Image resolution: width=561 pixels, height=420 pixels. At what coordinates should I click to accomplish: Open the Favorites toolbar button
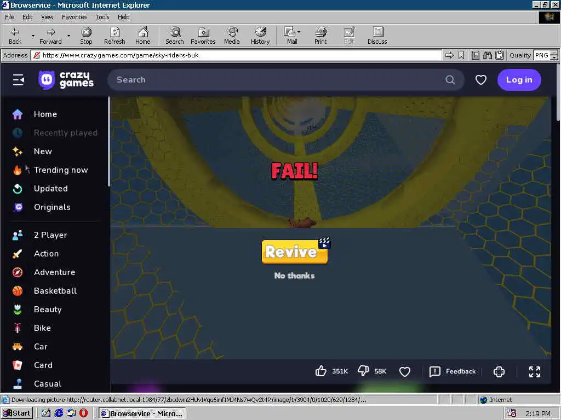tap(203, 36)
